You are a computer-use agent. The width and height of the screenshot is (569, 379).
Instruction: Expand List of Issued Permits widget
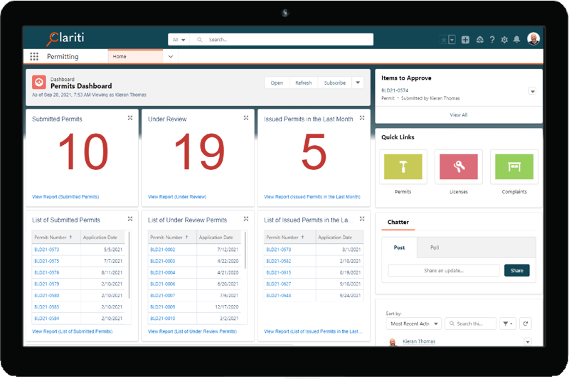(x=362, y=219)
